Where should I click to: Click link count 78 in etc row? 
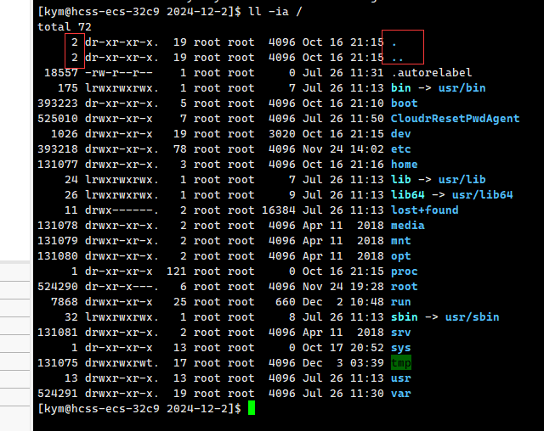click(180, 148)
